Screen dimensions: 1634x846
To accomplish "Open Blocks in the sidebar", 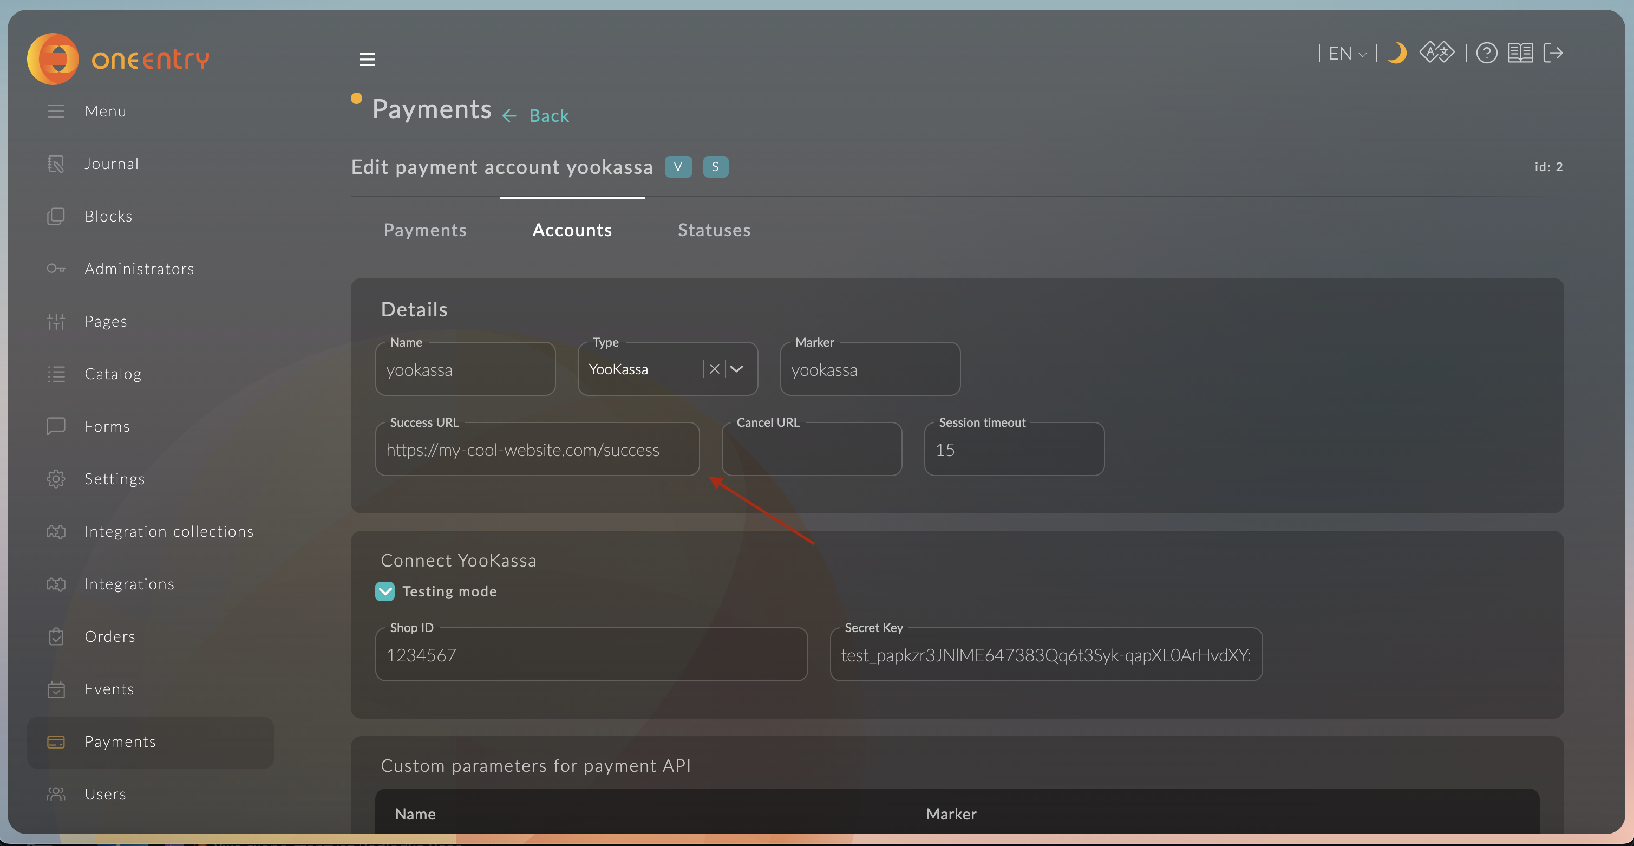I will point(108,217).
